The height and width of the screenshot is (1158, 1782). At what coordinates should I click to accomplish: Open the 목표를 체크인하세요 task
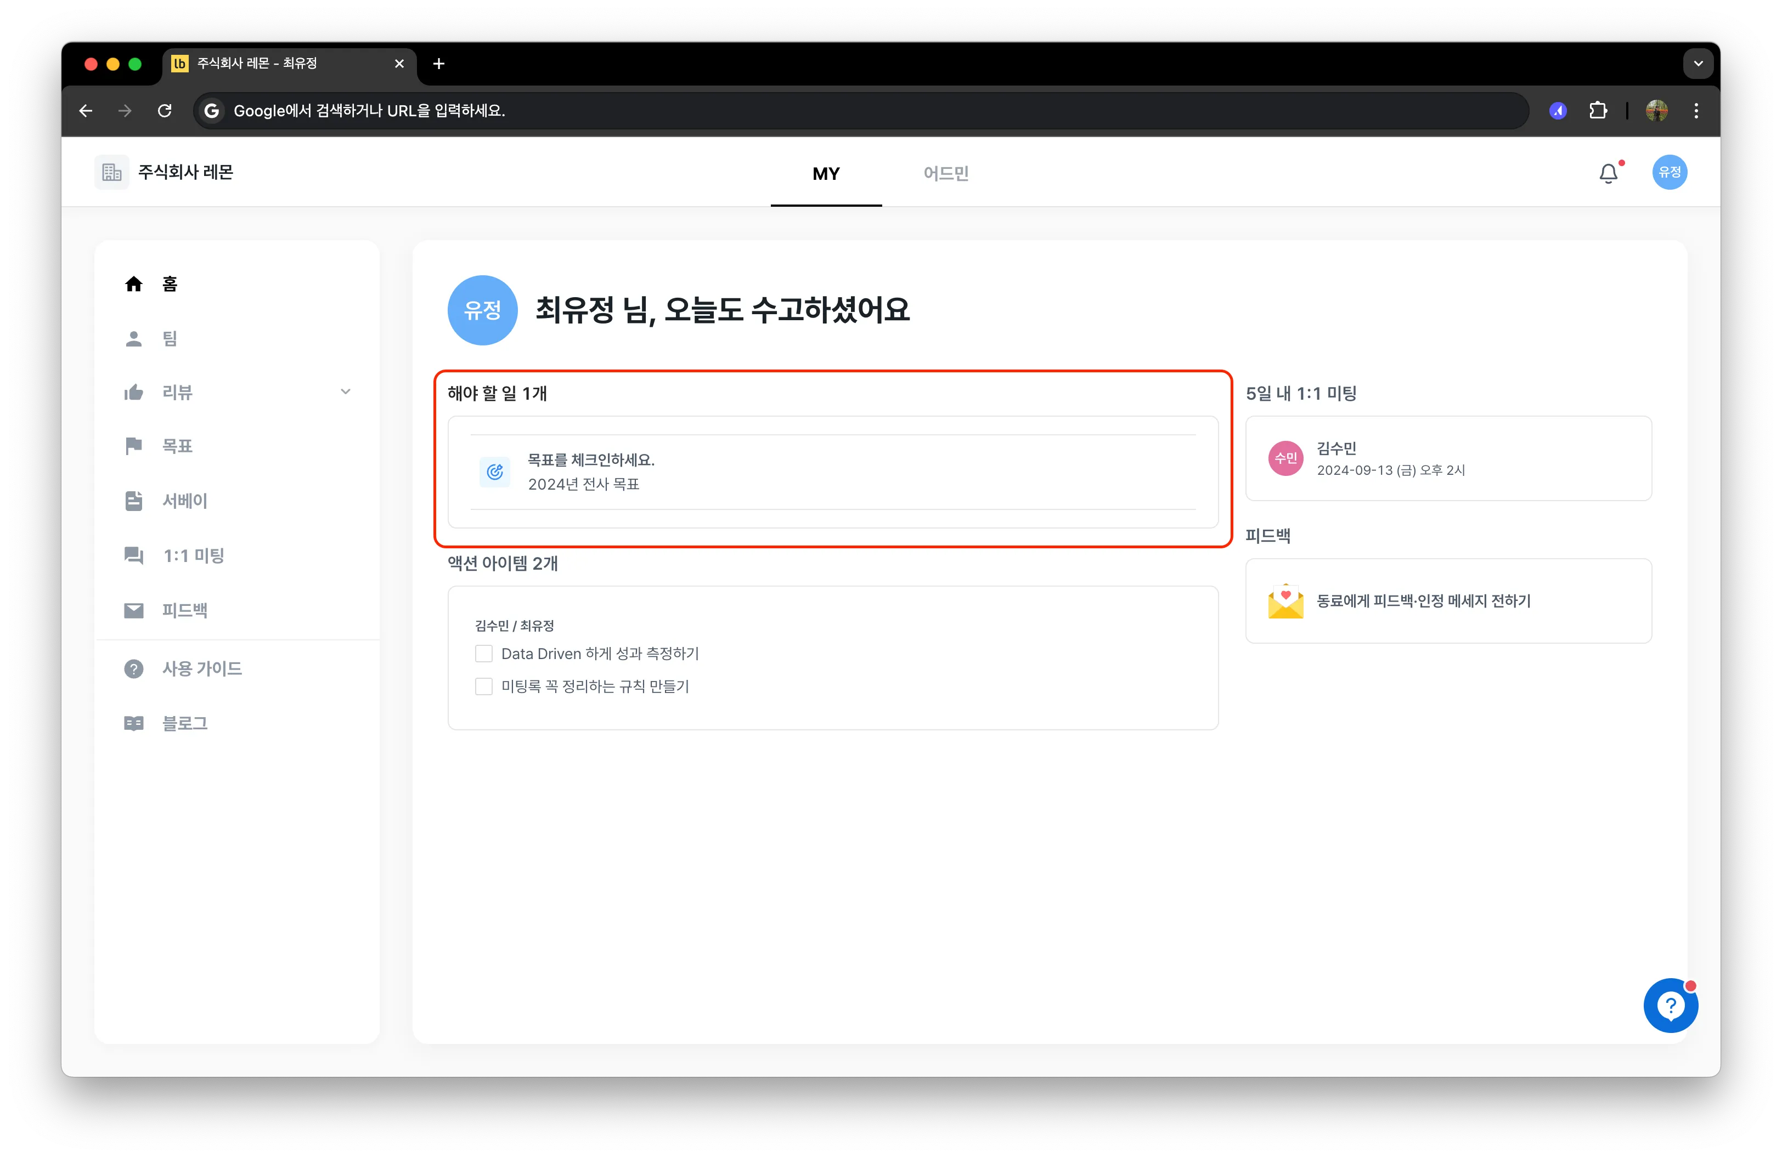coord(833,472)
